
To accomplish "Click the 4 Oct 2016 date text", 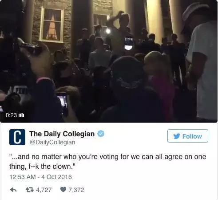I will point(56,177).
